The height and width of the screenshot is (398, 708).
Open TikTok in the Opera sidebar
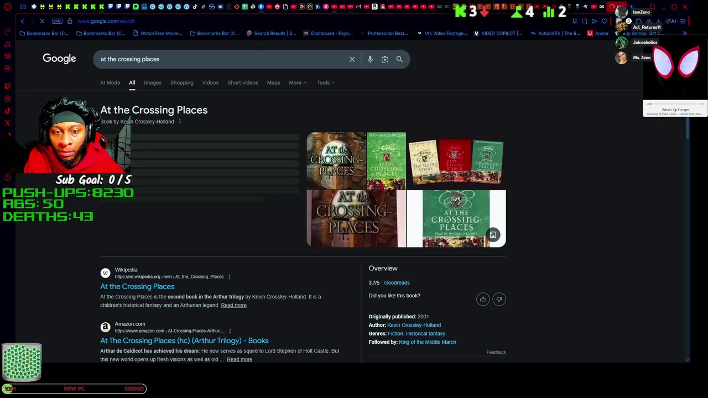click(8, 111)
